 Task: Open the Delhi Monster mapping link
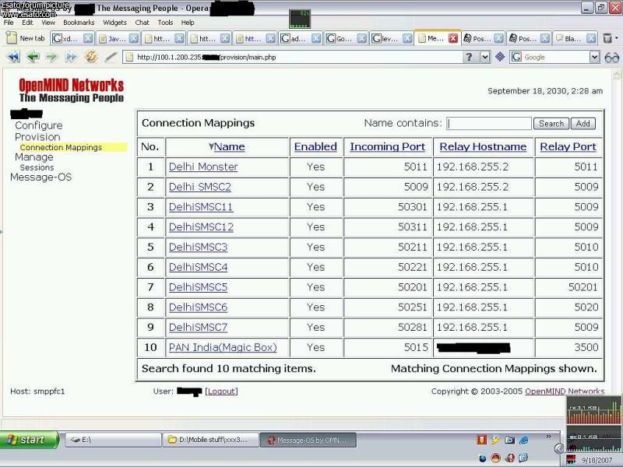(x=203, y=167)
